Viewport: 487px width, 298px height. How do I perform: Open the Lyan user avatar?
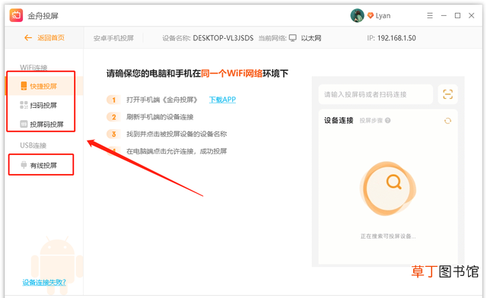tap(357, 15)
